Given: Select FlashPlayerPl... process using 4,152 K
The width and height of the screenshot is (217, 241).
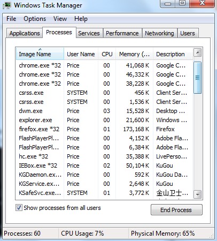Looking at the screenshot, I should (104, 138).
